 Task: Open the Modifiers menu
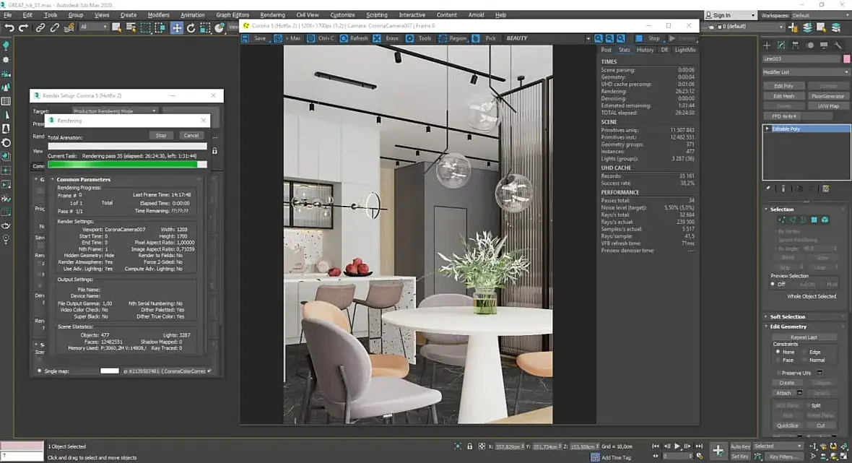(158, 14)
